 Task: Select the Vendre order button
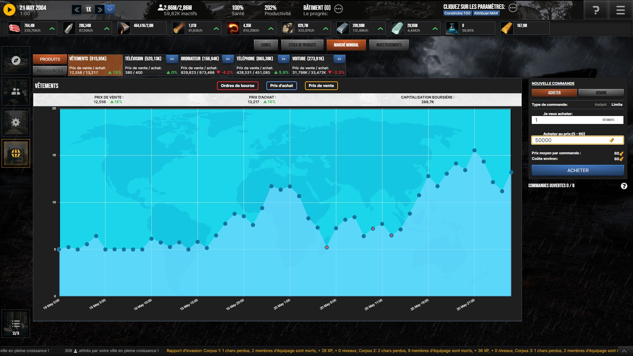click(601, 93)
